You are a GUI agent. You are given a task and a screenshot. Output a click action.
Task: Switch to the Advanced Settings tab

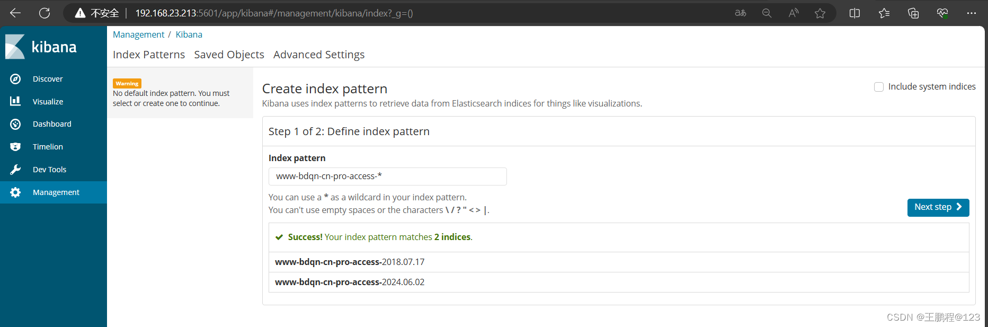pos(319,55)
